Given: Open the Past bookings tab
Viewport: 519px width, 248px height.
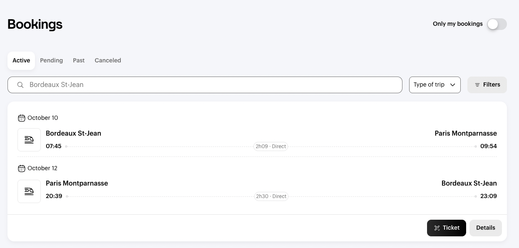Looking at the screenshot, I should click(79, 60).
